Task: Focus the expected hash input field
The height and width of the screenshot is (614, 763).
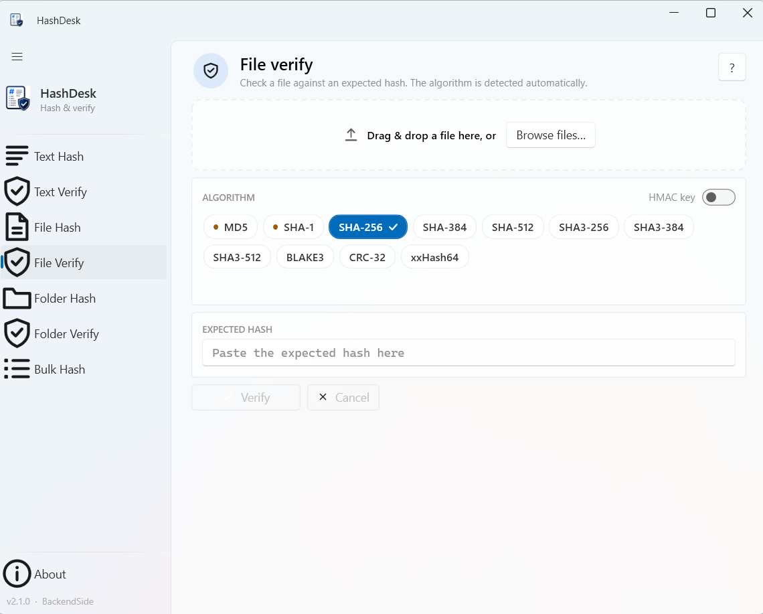Action: 469,352
